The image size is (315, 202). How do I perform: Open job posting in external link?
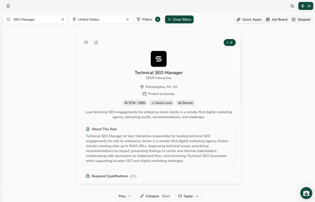point(96,42)
